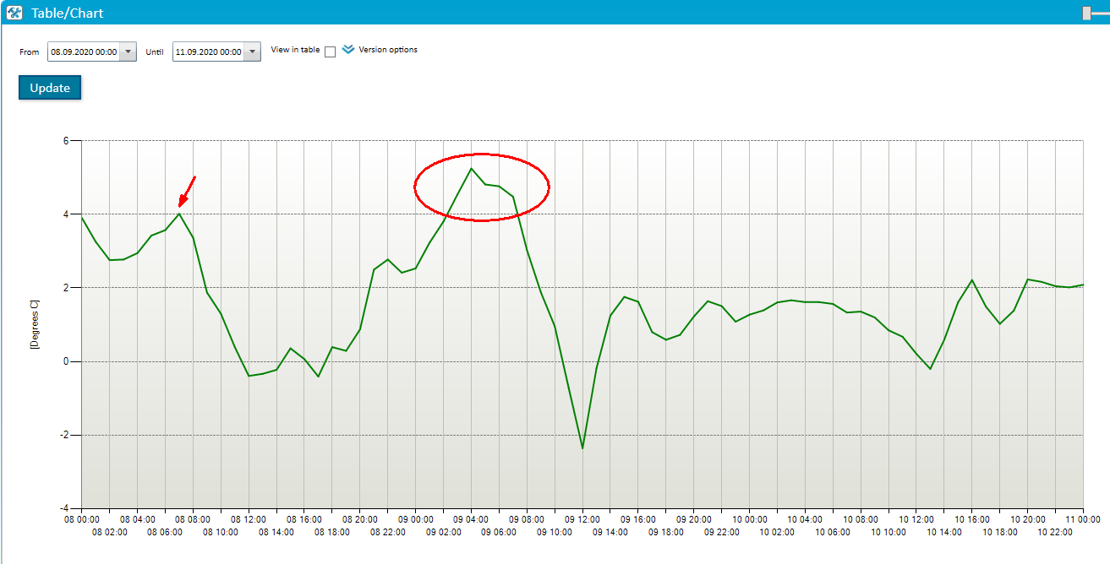This screenshot has width=1110, height=564.
Task: Click the highest chart peak near 09 04:00
Action: pos(471,169)
